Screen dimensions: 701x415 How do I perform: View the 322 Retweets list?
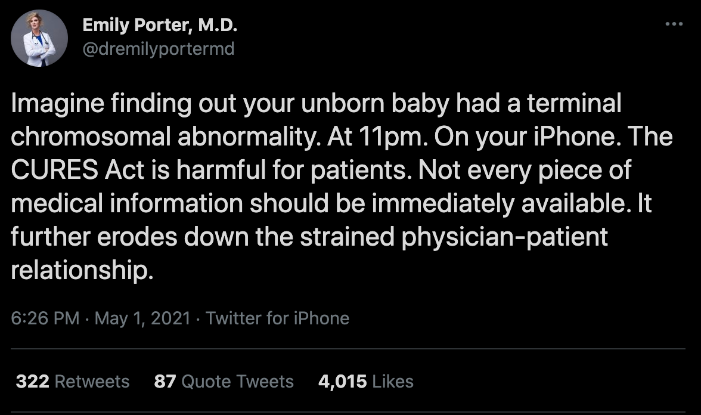[x=73, y=382]
